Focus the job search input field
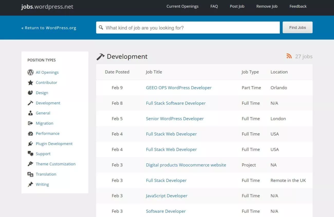334x217 pixels. pyautogui.click(x=188, y=27)
